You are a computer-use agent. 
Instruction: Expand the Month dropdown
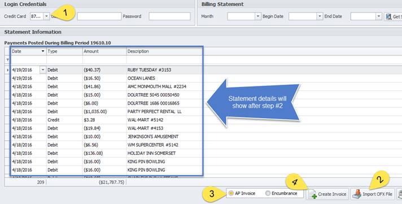pyautogui.click(x=258, y=16)
